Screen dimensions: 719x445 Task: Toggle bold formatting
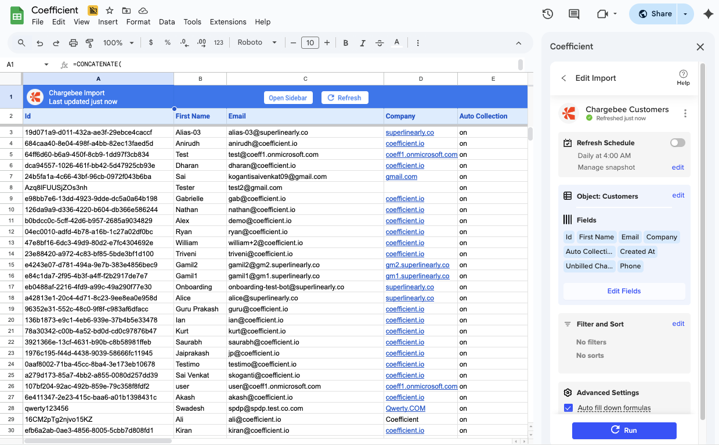pos(345,42)
